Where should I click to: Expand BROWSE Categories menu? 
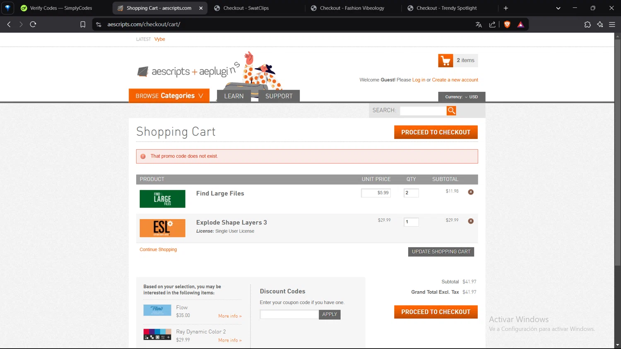pos(169,96)
